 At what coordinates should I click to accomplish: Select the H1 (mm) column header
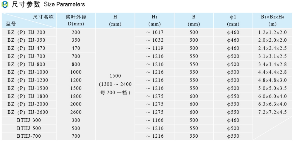[x=155, y=21]
